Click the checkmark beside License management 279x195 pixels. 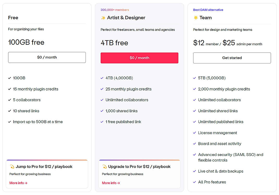[x=194, y=133]
